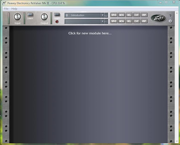180x145 pixels.
Task: Click NEW in the top preset row
Action: pos(121,15)
